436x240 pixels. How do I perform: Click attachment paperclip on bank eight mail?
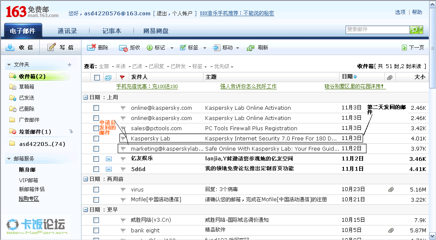point(391,230)
